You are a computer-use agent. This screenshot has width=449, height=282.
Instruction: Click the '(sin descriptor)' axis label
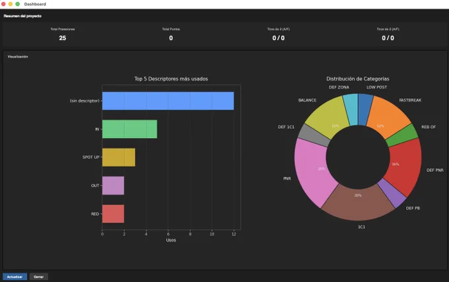coord(85,101)
